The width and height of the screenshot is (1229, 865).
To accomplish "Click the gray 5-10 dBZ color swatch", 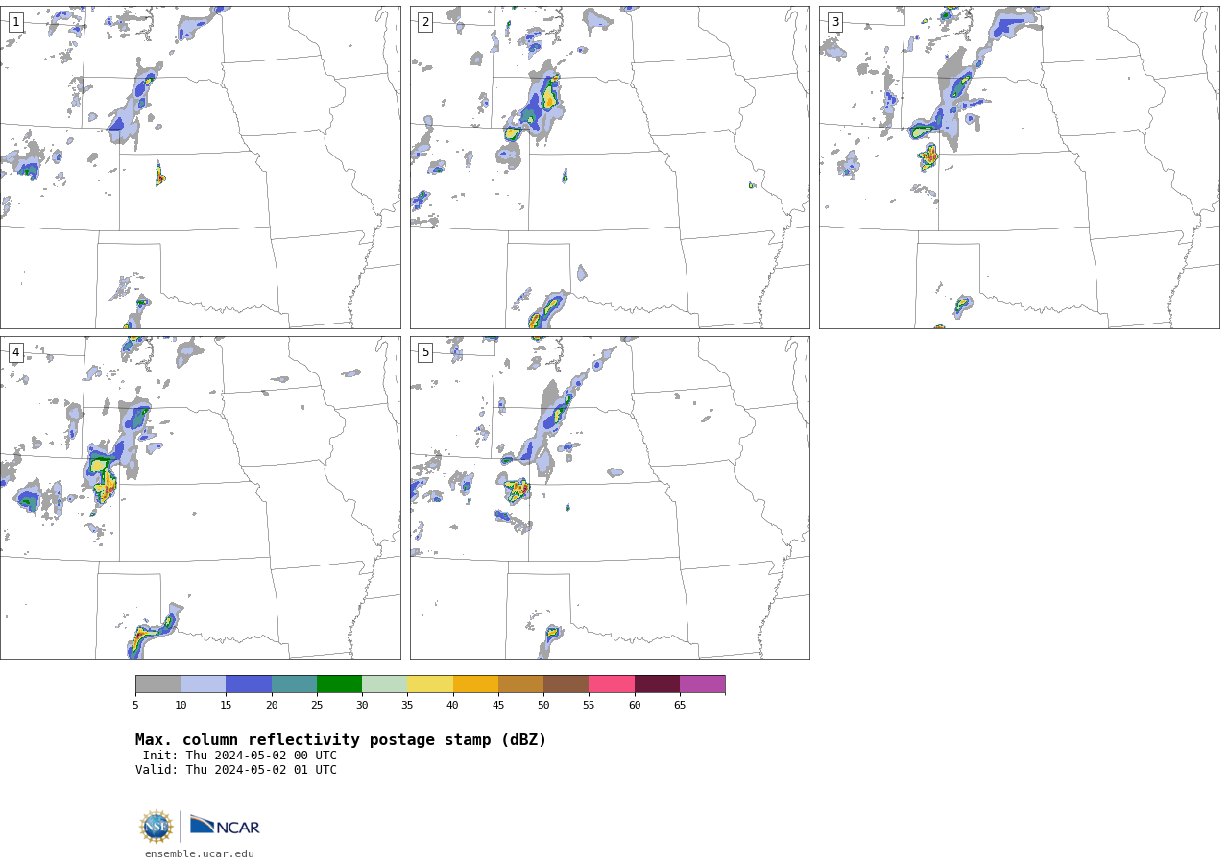I will pyautogui.click(x=157, y=685).
